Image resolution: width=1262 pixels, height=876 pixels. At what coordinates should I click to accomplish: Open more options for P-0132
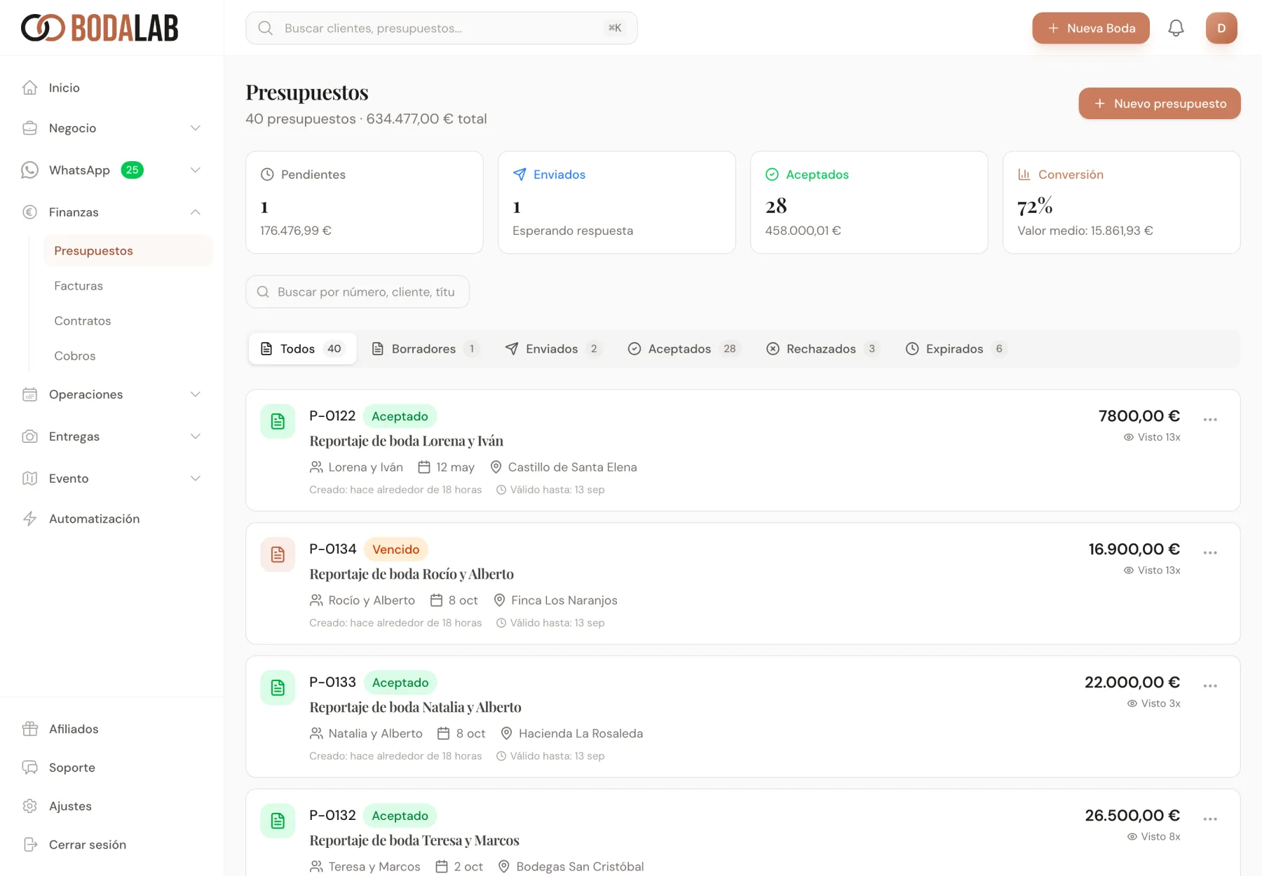tap(1210, 819)
